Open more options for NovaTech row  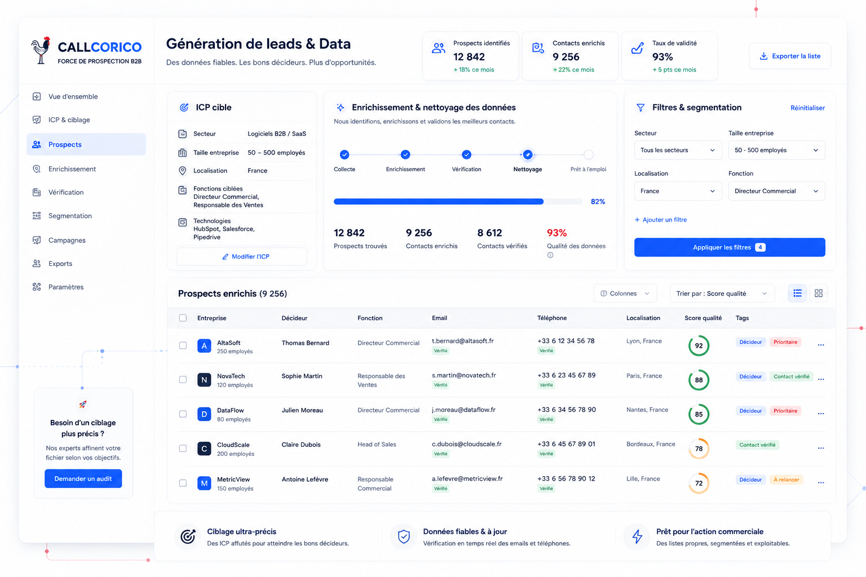(821, 379)
